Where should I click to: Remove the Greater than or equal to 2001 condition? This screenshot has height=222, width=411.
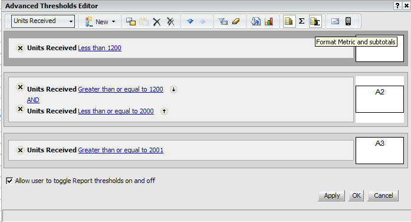click(x=20, y=150)
